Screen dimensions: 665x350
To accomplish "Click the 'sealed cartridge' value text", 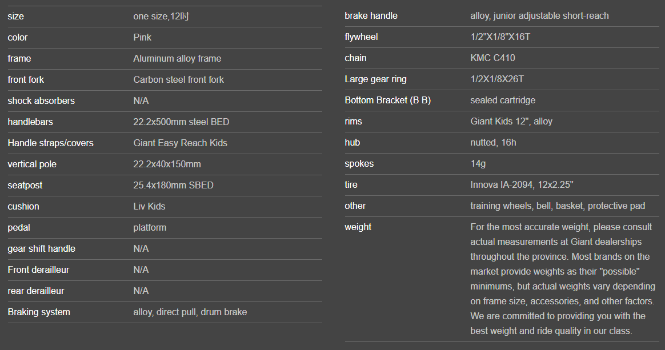I will click(503, 100).
